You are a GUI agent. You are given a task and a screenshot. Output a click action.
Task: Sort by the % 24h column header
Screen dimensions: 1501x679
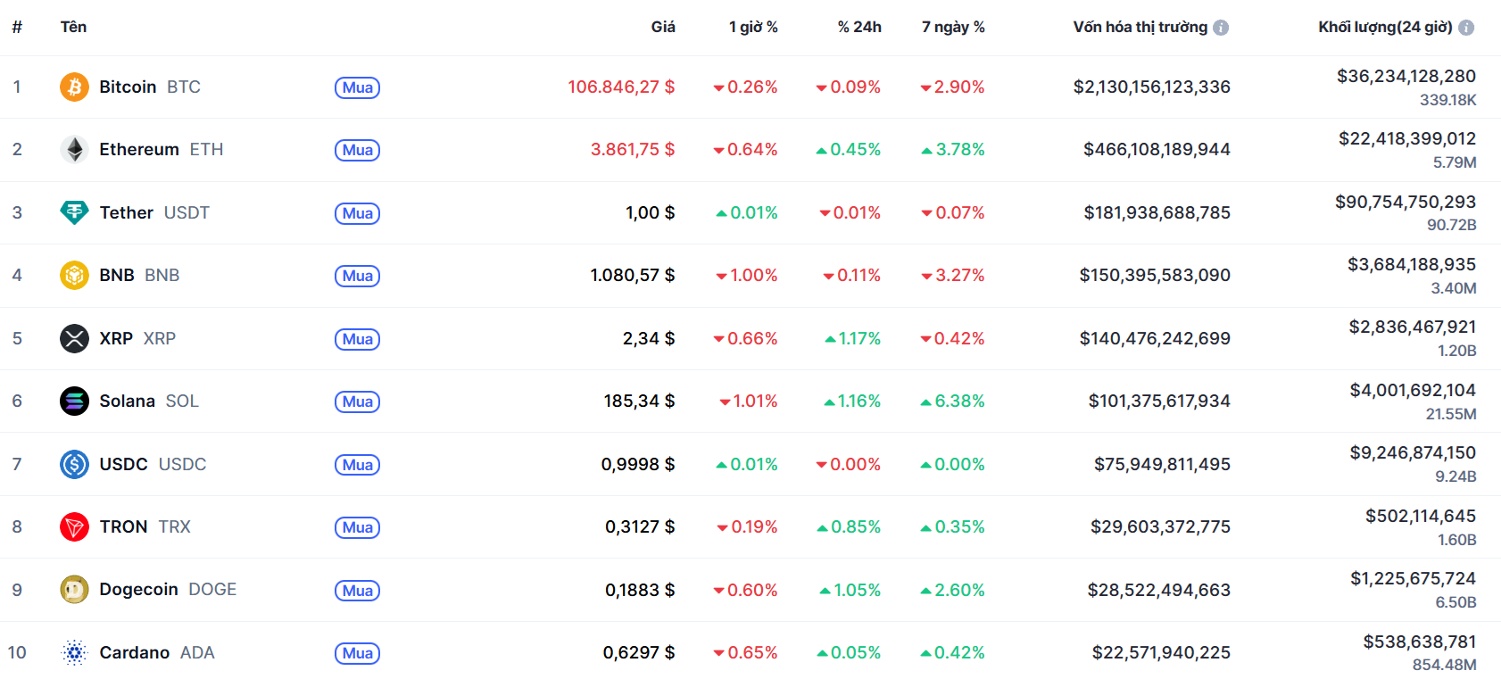coord(859,27)
